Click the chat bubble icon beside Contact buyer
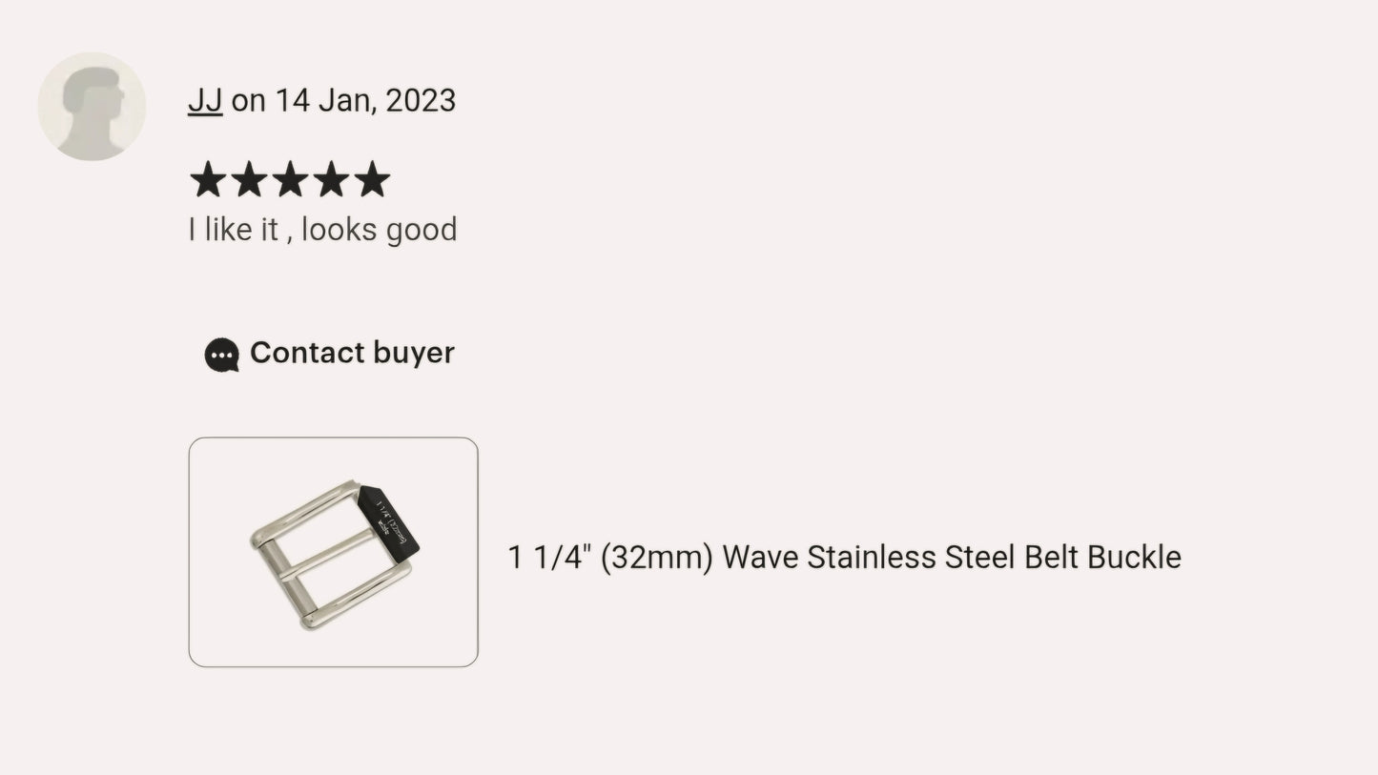1378x775 pixels. click(220, 354)
